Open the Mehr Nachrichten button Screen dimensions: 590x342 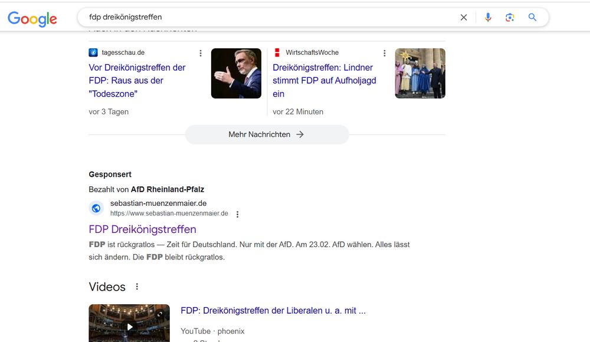(x=267, y=134)
